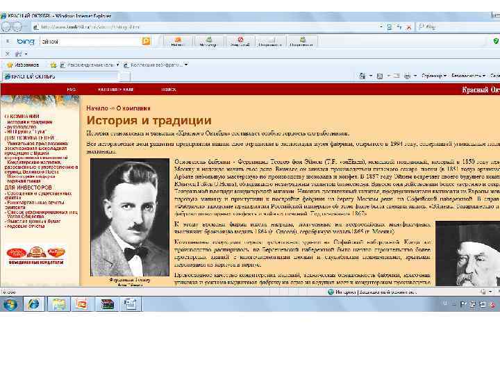
Task: Run the Bing toolbar orange search button
Action: (146, 41)
